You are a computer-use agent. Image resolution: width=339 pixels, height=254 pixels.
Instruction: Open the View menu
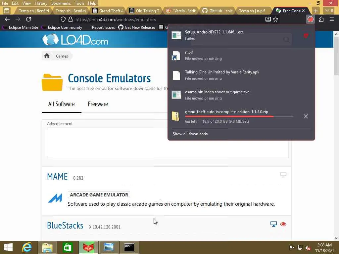26,3
